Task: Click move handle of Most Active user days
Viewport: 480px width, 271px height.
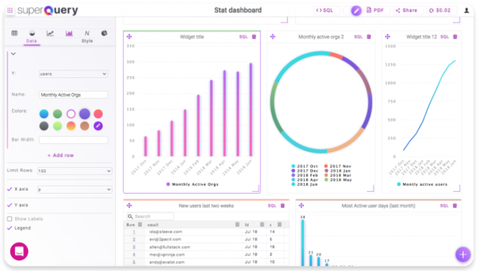Action: (301, 206)
